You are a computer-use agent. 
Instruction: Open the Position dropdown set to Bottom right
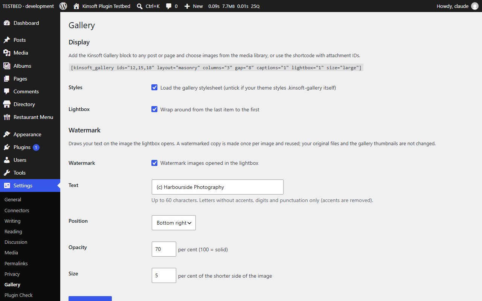[x=174, y=223]
